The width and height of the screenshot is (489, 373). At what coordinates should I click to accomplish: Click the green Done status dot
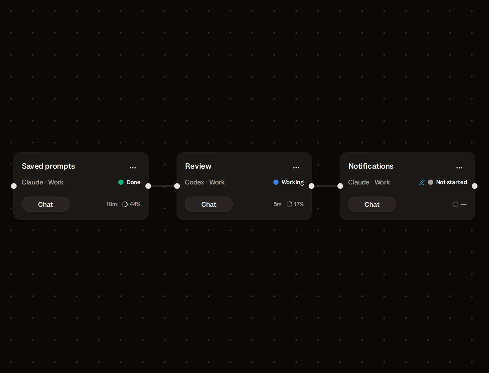click(x=121, y=182)
